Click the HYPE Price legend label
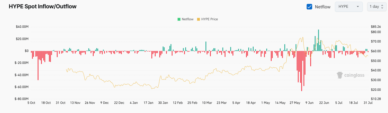Viewport: 388px width, 113px height. [x=209, y=19]
